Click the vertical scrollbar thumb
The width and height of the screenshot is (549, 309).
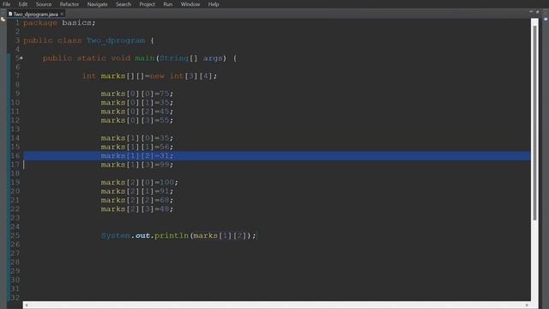pyautogui.click(x=534, y=123)
